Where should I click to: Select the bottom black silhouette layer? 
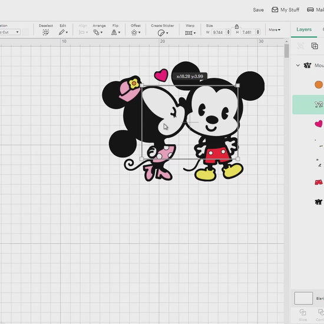(319, 202)
